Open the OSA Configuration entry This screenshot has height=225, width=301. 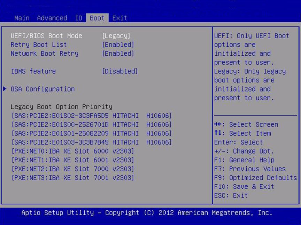point(43,89)
